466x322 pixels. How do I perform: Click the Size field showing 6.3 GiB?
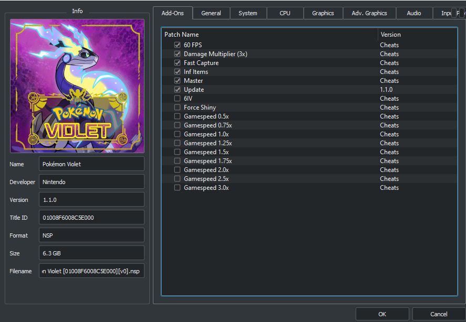[x=91, y=253]
